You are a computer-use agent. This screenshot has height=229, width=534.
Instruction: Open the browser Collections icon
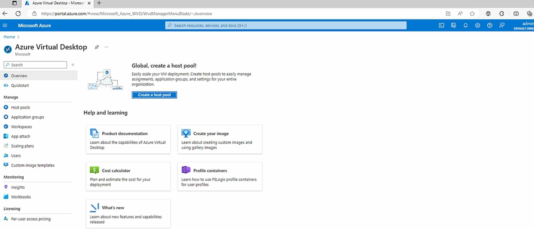pyautogui.click(x=529, y=14)
